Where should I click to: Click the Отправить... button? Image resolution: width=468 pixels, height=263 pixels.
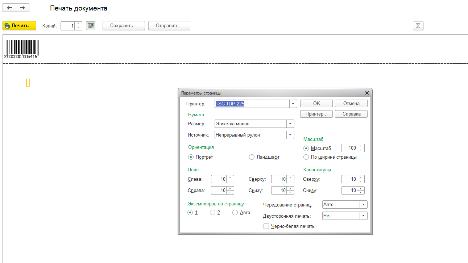click(x=169, y=26)
